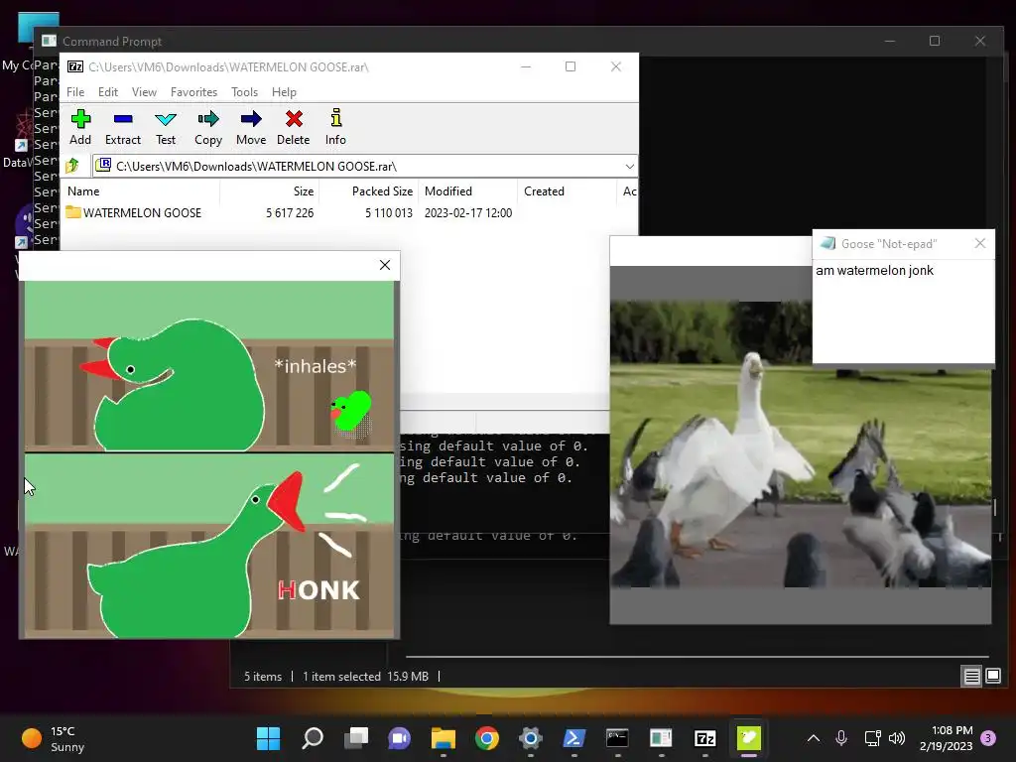This screenshot has width=1016, height=762.
Task: Open the Info tool in 7-Zip
Action: (335, 128)
